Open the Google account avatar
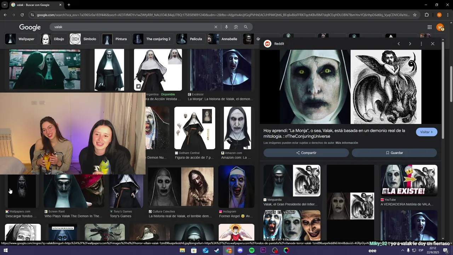The width and height of the screenshot is (453, 255). point(440,27)
